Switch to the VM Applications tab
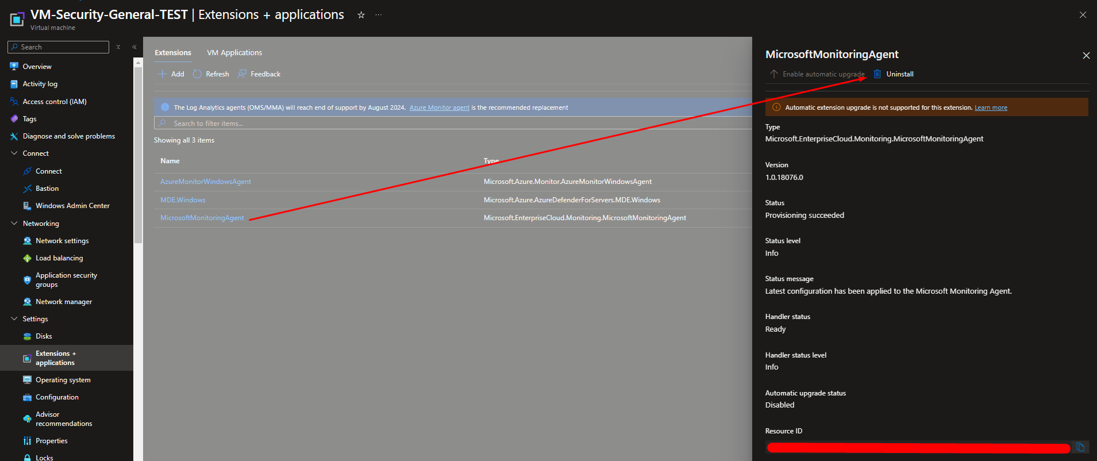The width and height of the screenshot is (1097, 461). coord(234,53)
